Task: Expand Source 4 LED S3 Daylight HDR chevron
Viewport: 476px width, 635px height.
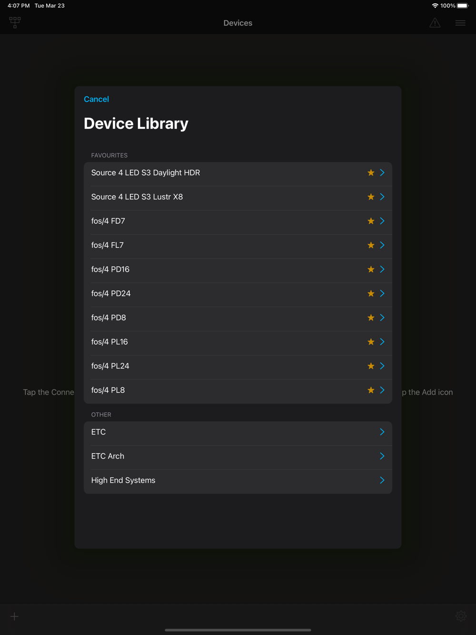Action: click(x=382, y=173)
